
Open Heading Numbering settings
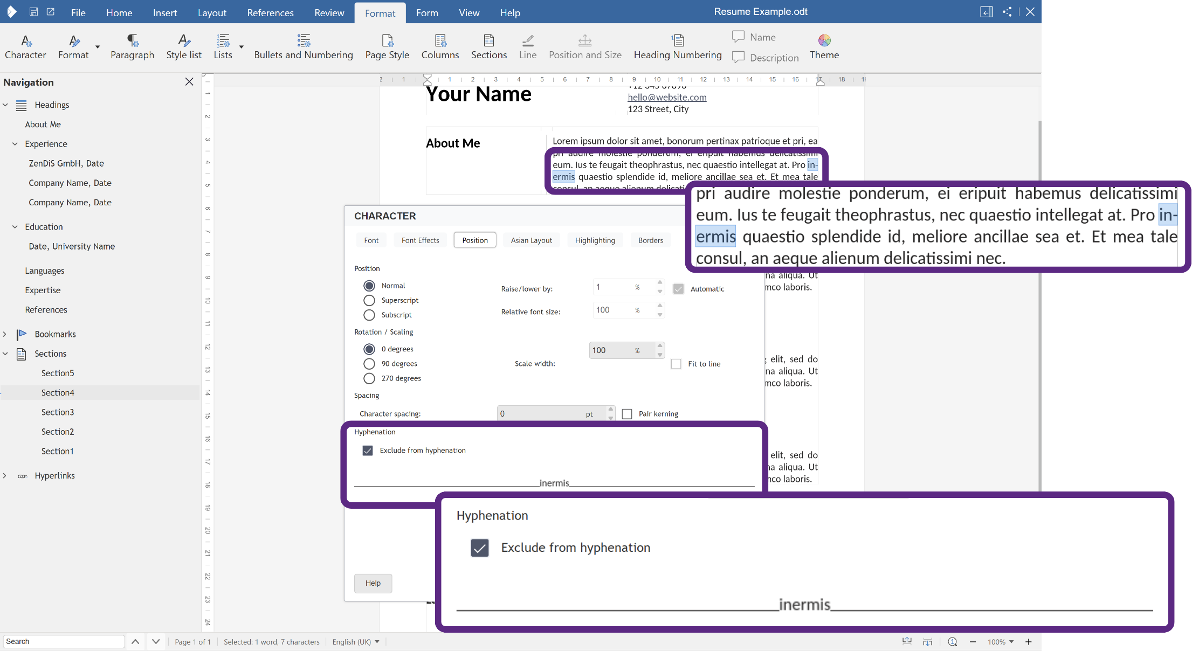pyautogui.click(x=678, y=46)
